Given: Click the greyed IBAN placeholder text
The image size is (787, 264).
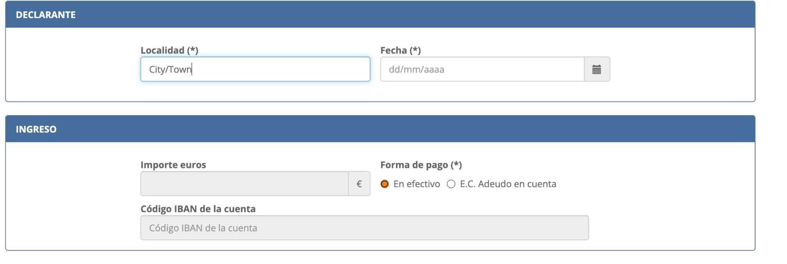Looking at the screenshot, I should (x=203, y=228).
